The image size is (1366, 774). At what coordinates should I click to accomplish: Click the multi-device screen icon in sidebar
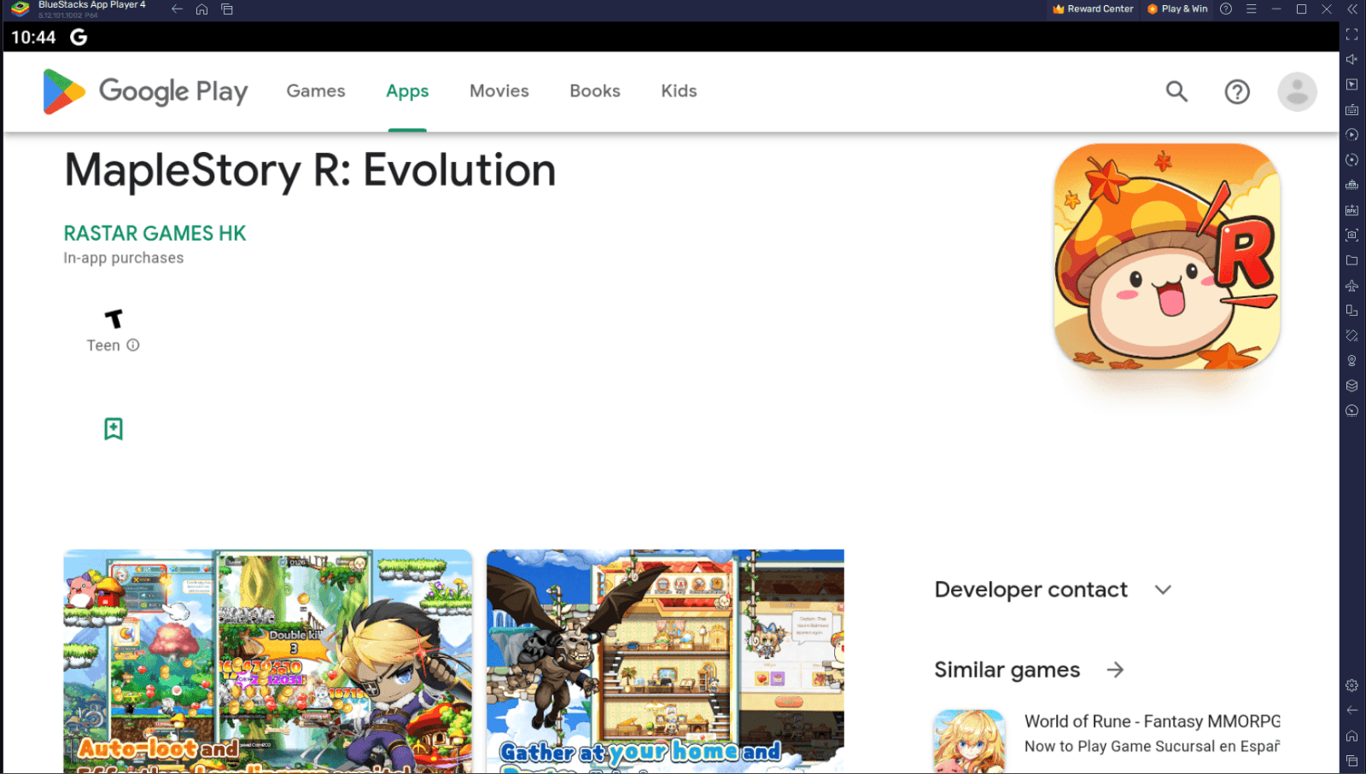1351,311
